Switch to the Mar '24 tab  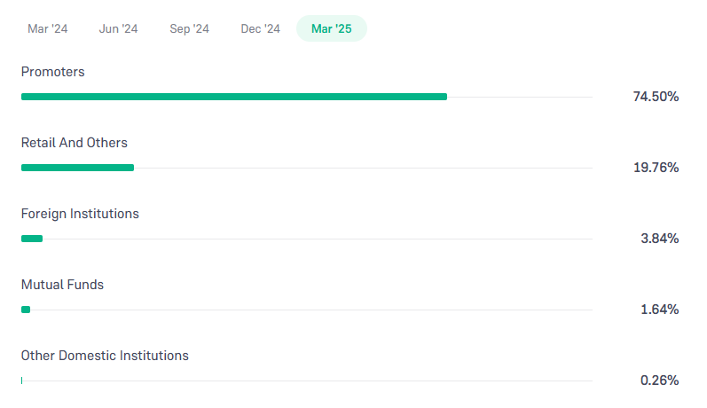(47, 28)
